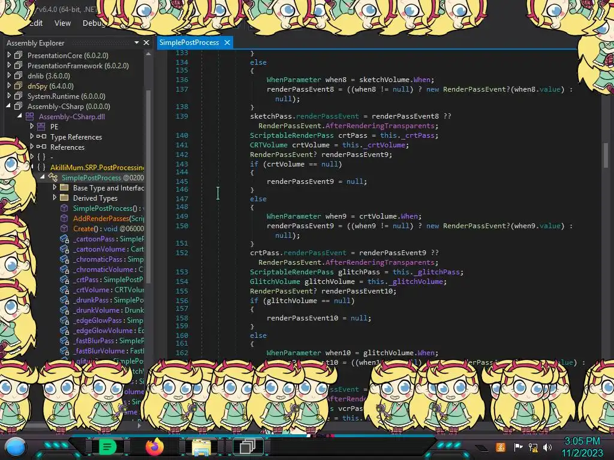Screen dimensions: 614x460
Task: Click the SimplePostProcess class icon
Action: (x=53, y=177)
